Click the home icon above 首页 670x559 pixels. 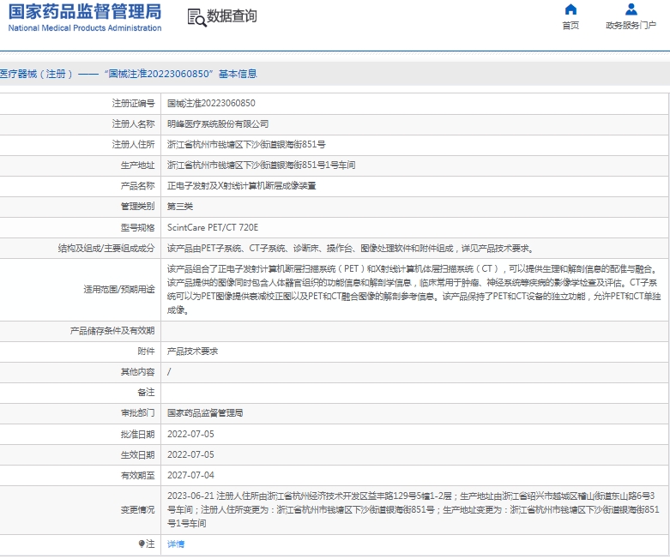point(570,9)
